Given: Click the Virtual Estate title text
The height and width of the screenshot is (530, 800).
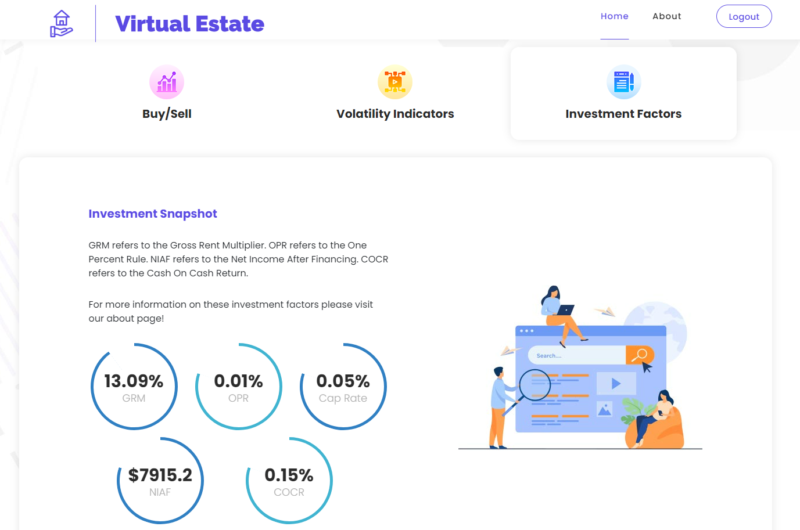Looking at the screenshot, I should point(190,24).
